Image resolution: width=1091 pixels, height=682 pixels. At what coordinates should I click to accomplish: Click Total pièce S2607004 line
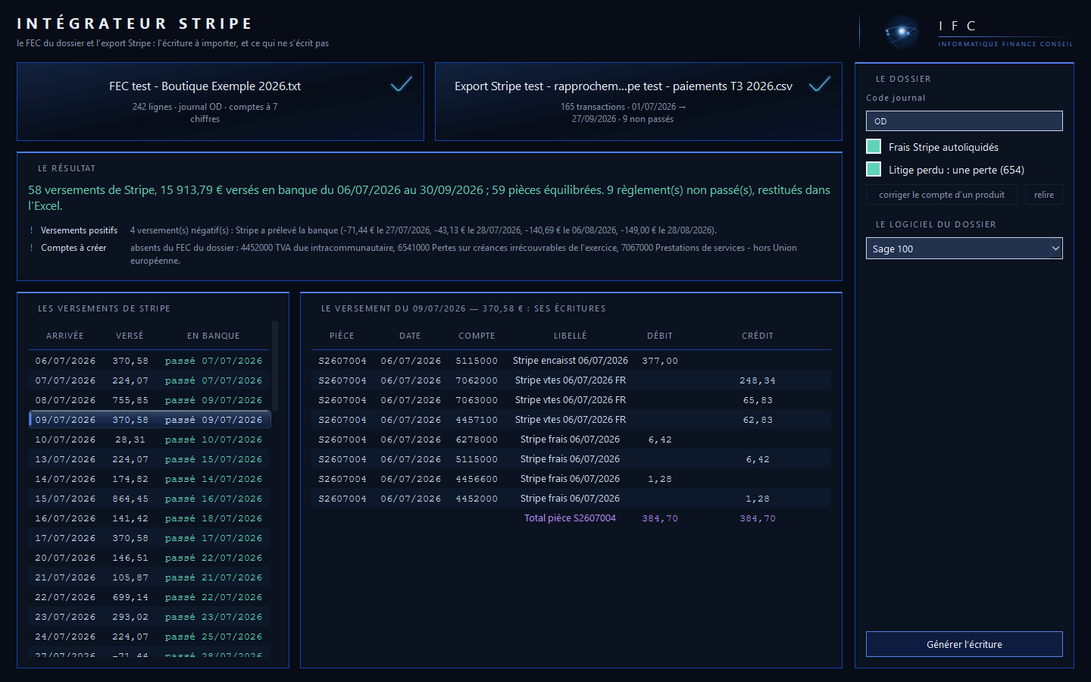click(x=571, y=518)
